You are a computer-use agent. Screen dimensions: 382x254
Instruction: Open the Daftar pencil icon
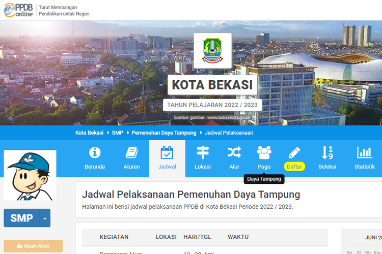click(x=294, y=152)
